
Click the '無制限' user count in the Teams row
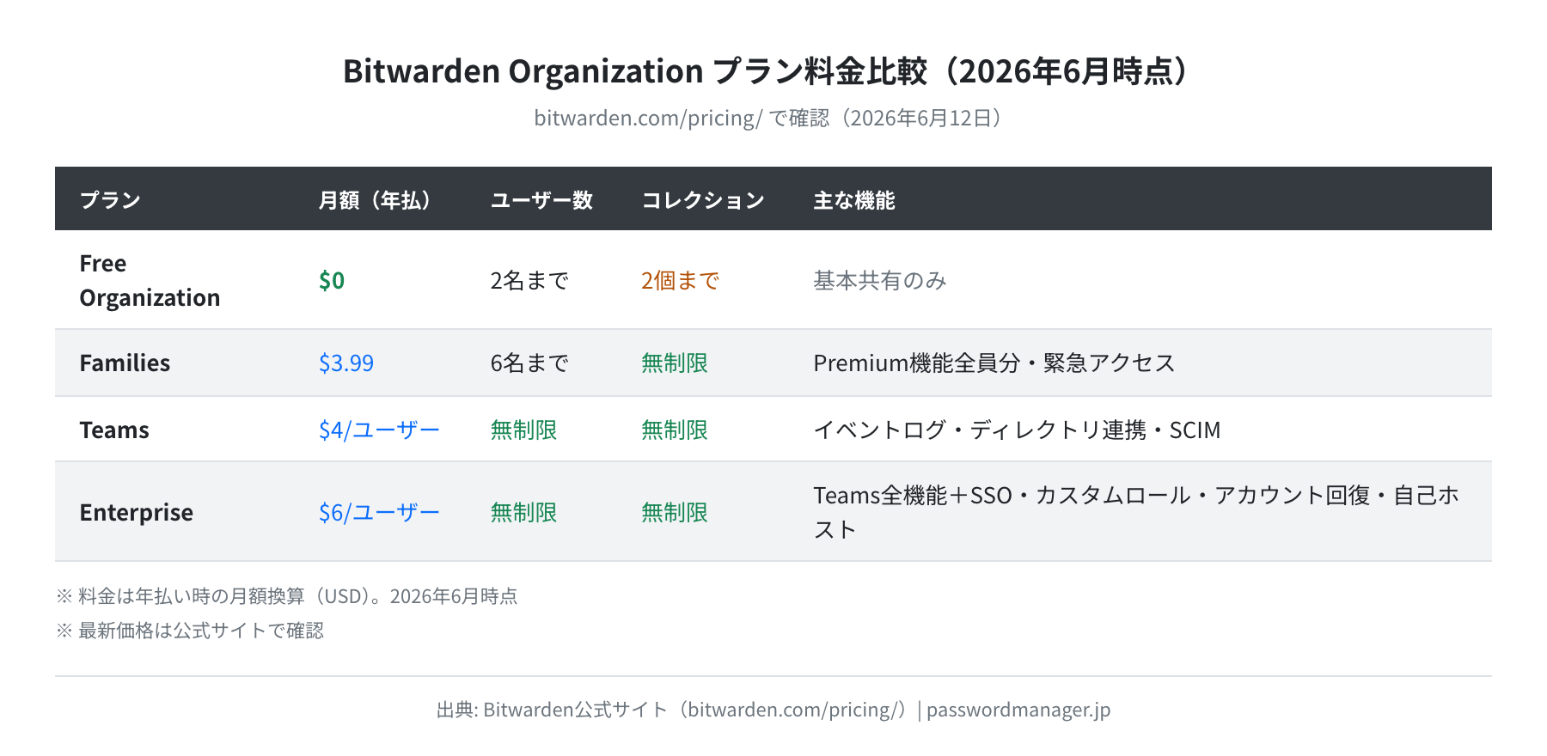tap(523, 430)
